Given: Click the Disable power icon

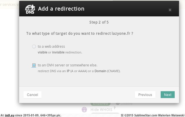Looking at the screenshot, I should click(x=118, y=103).
